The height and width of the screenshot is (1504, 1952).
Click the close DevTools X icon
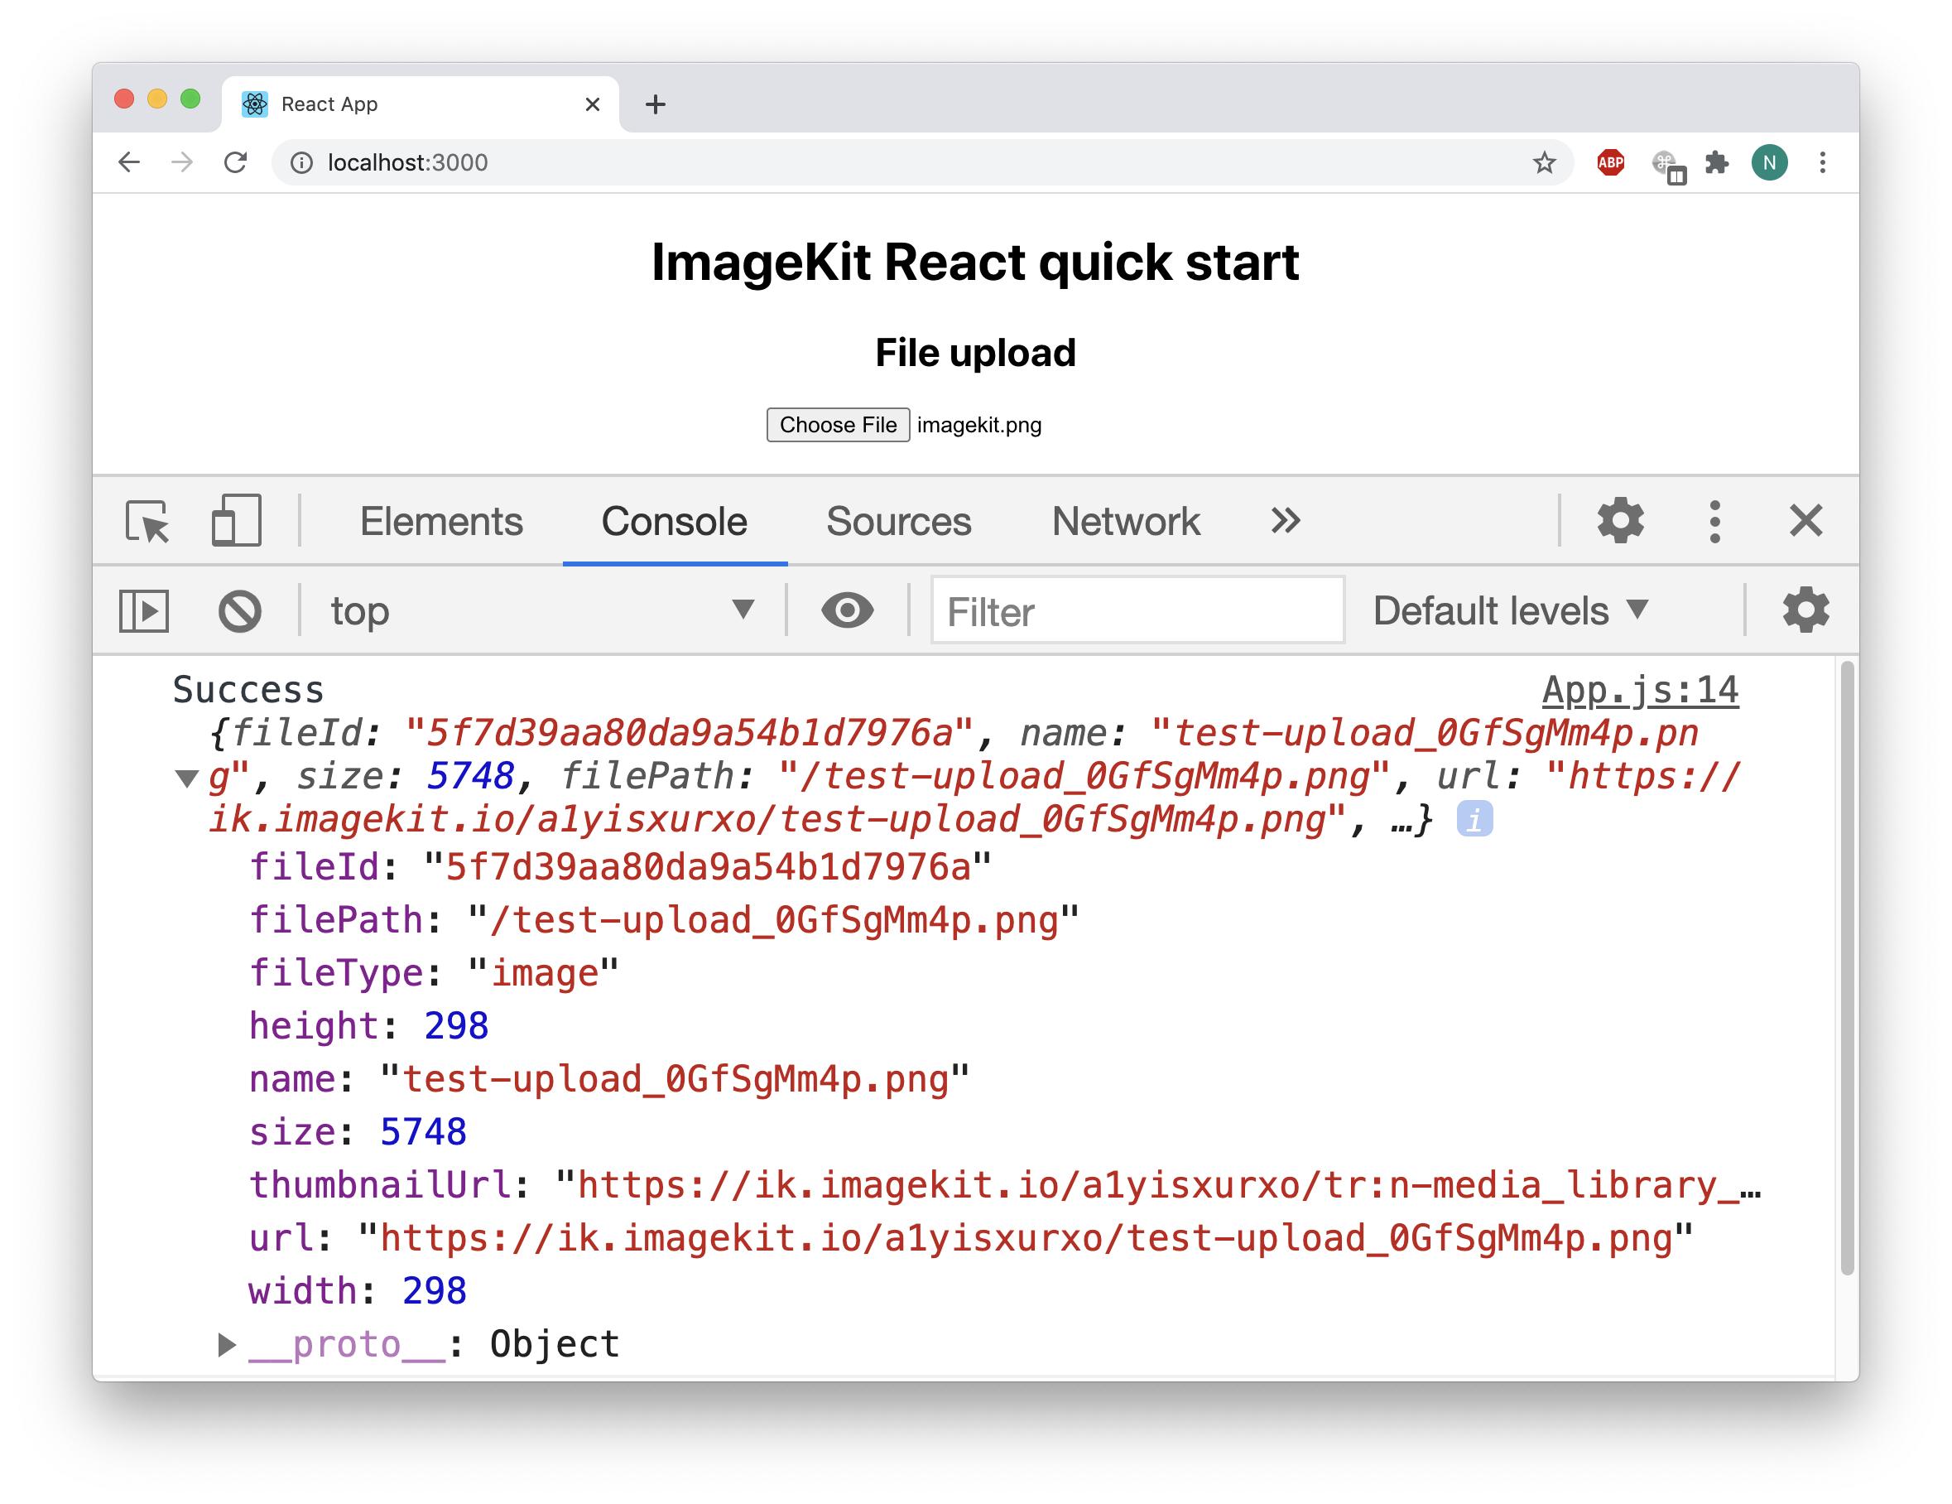[1805, 521]
